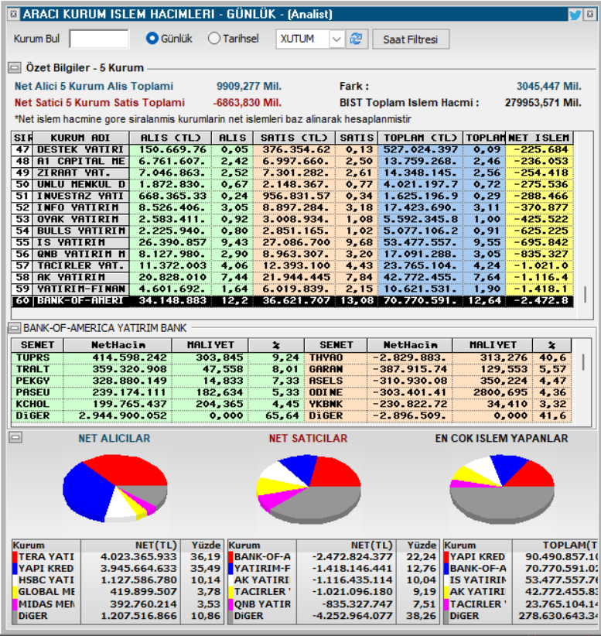The width and height of the screenshot is (601, 636).
Task: Sort by NET ISLEM column header
Action: tap(539, 138)
